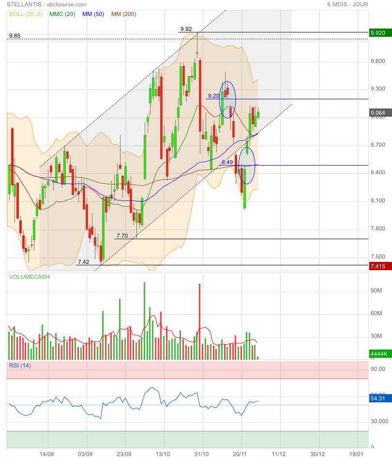Click the grey 9.064 current price tag
392x459 pixels.
tap(380, 113)
